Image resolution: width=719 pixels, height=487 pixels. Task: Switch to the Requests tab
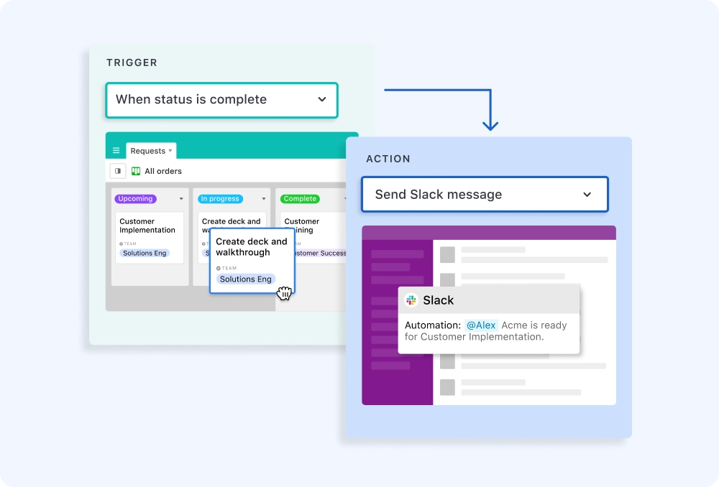coord(149,149)
